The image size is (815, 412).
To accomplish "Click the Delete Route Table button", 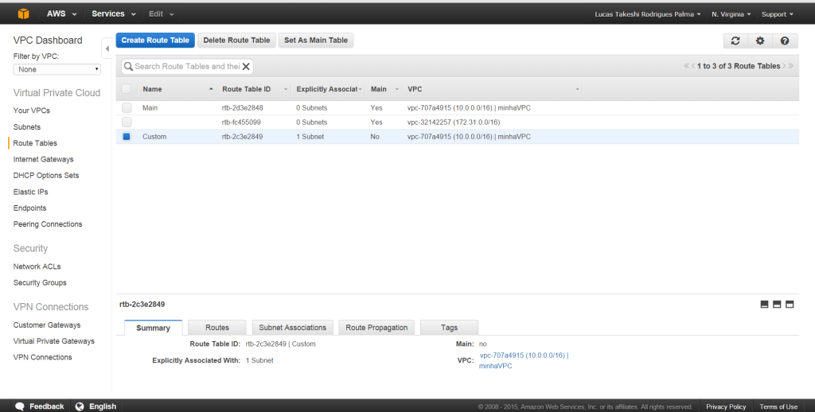I will point(236,40).
